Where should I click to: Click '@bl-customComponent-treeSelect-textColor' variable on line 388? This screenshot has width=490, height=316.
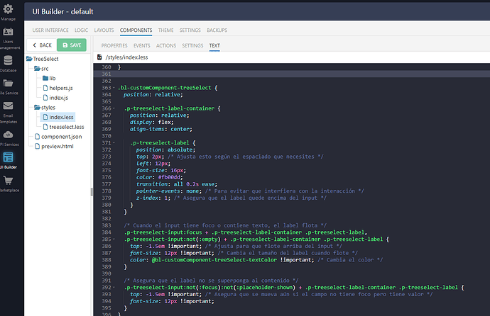pos(214,260)
